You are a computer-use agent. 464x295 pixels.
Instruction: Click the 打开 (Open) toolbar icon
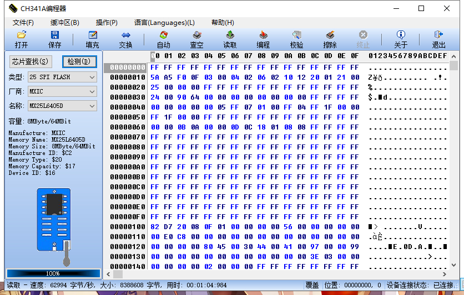pyautogui.click(x=21, y=35)
